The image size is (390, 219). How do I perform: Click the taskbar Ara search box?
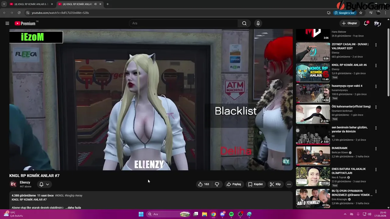tap(169, 214)
